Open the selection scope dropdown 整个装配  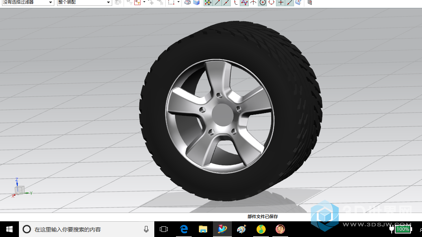coord(84,2)
